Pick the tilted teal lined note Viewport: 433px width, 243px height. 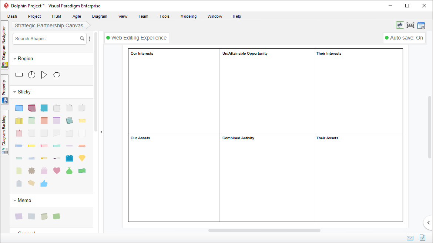point(69,120)
